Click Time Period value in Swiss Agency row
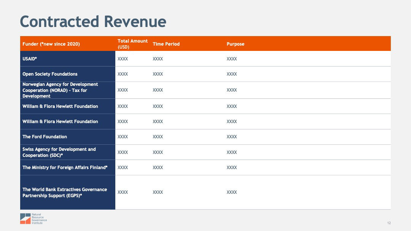The width and height of the screenshot is (411, 231). pyautogui.click(x=158, y=152)
